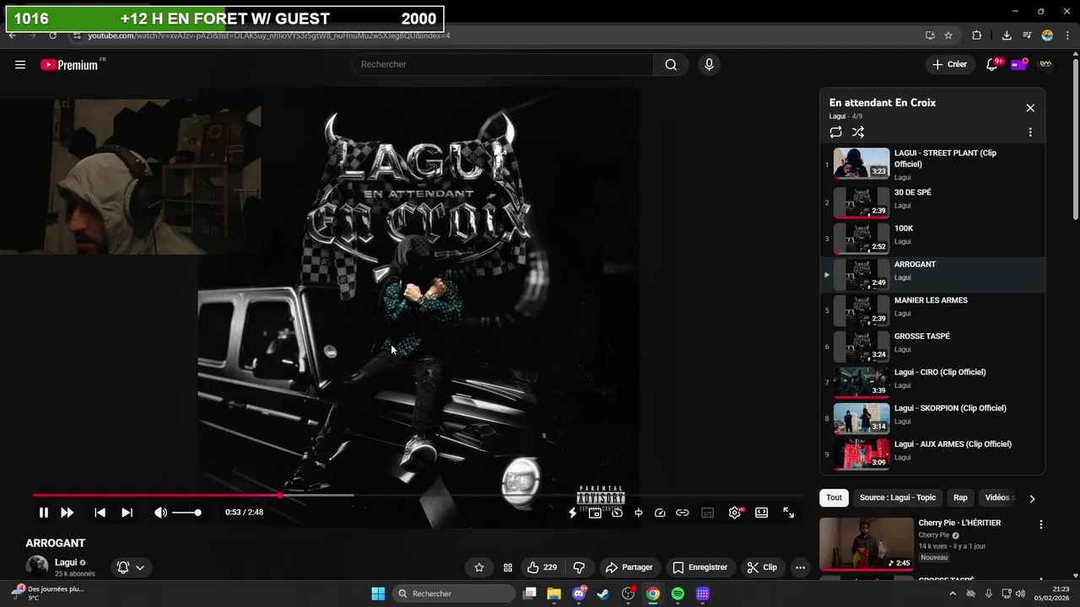Screen dimensions: 1080x607
Task: Enable the miniplayer picture-in-picture icon
Action: [x=595, y=513]
